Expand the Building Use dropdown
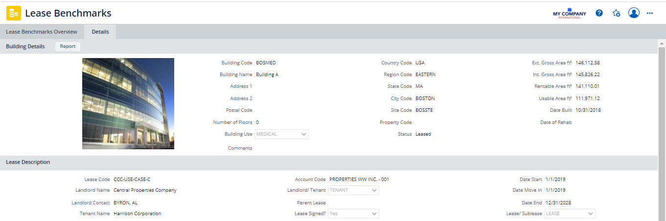Screen dimensions: 666x221 pos(281,134)
